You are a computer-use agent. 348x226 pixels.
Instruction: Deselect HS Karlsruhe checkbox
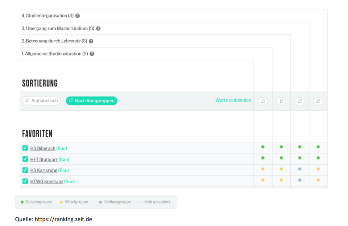coord(25,170)
